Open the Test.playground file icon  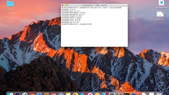[161, 3]
